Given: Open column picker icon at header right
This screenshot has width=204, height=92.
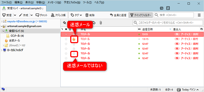Looking at the screenshot, I should (201, 29).
